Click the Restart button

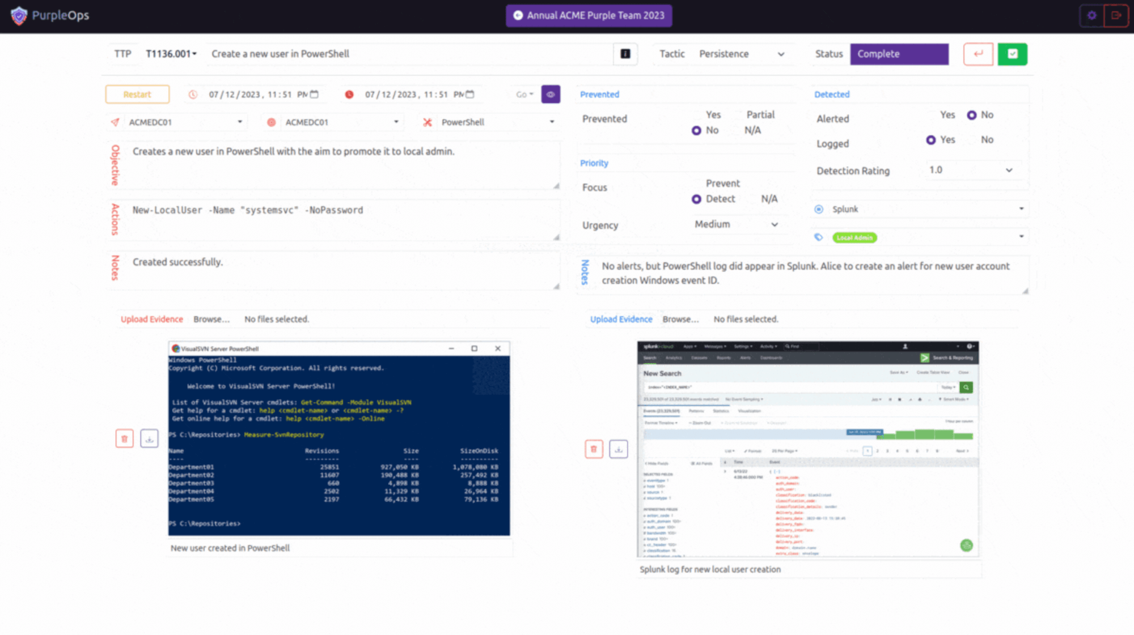137,95
